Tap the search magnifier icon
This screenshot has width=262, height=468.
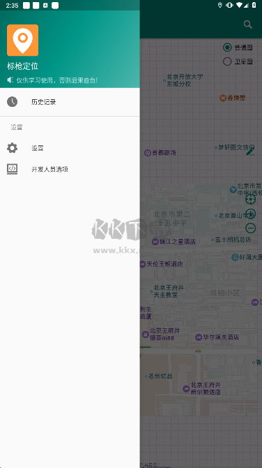coord(247,24)
